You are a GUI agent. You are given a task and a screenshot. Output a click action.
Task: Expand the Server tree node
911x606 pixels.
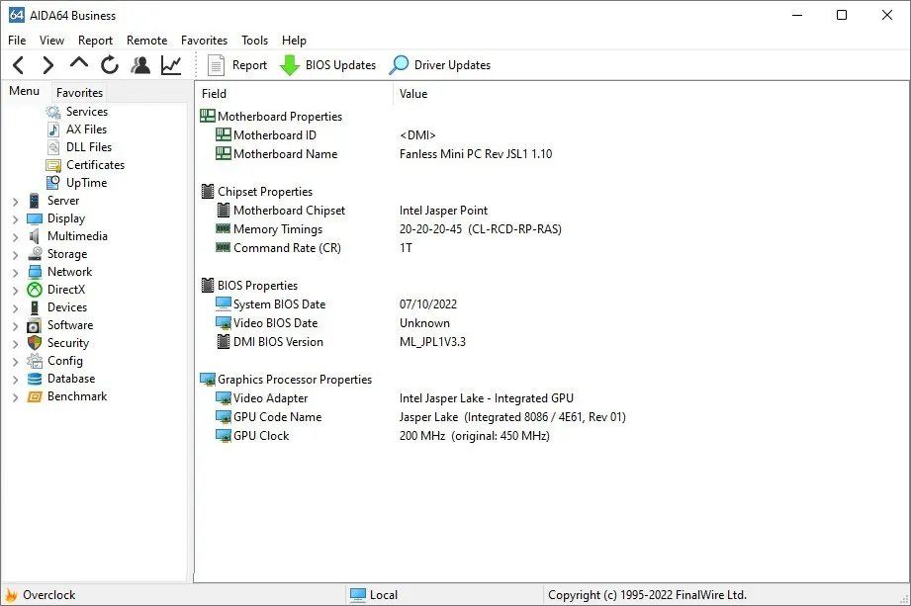tap(15, 202)
